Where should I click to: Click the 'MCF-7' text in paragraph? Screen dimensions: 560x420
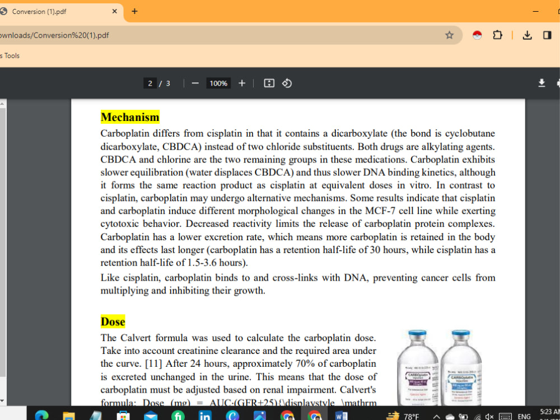(380, 211)
